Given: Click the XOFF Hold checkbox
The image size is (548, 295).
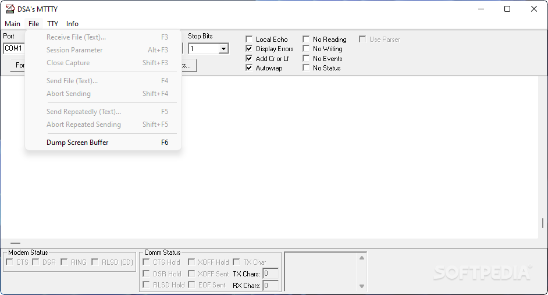Looking at the screenshot, I should tap(191, 262).
